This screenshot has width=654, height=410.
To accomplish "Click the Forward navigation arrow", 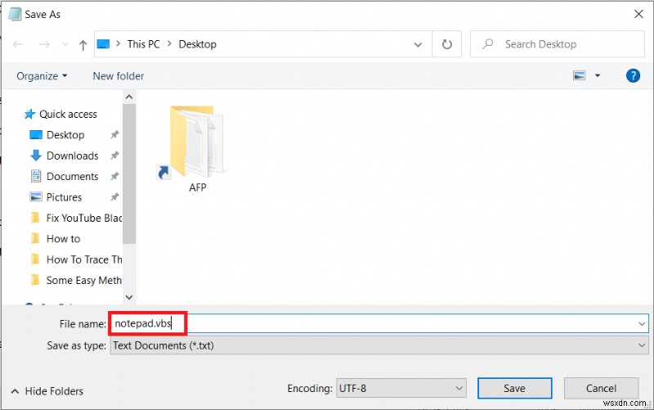I will [44, 44].
